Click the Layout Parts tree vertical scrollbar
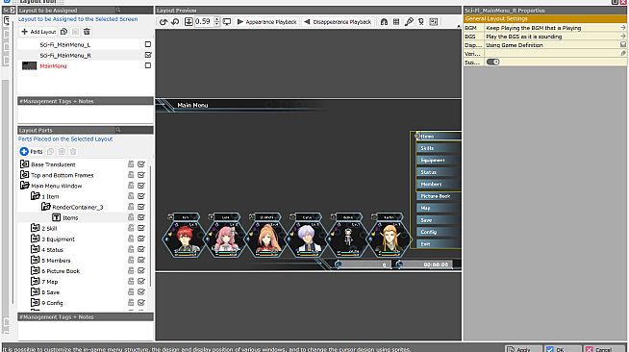Viewport: 629px width, 352px height. tap(150, 227)
